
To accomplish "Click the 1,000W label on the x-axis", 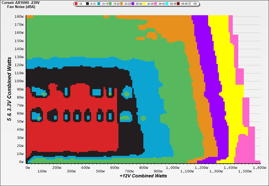I will [x=172, y=168].
